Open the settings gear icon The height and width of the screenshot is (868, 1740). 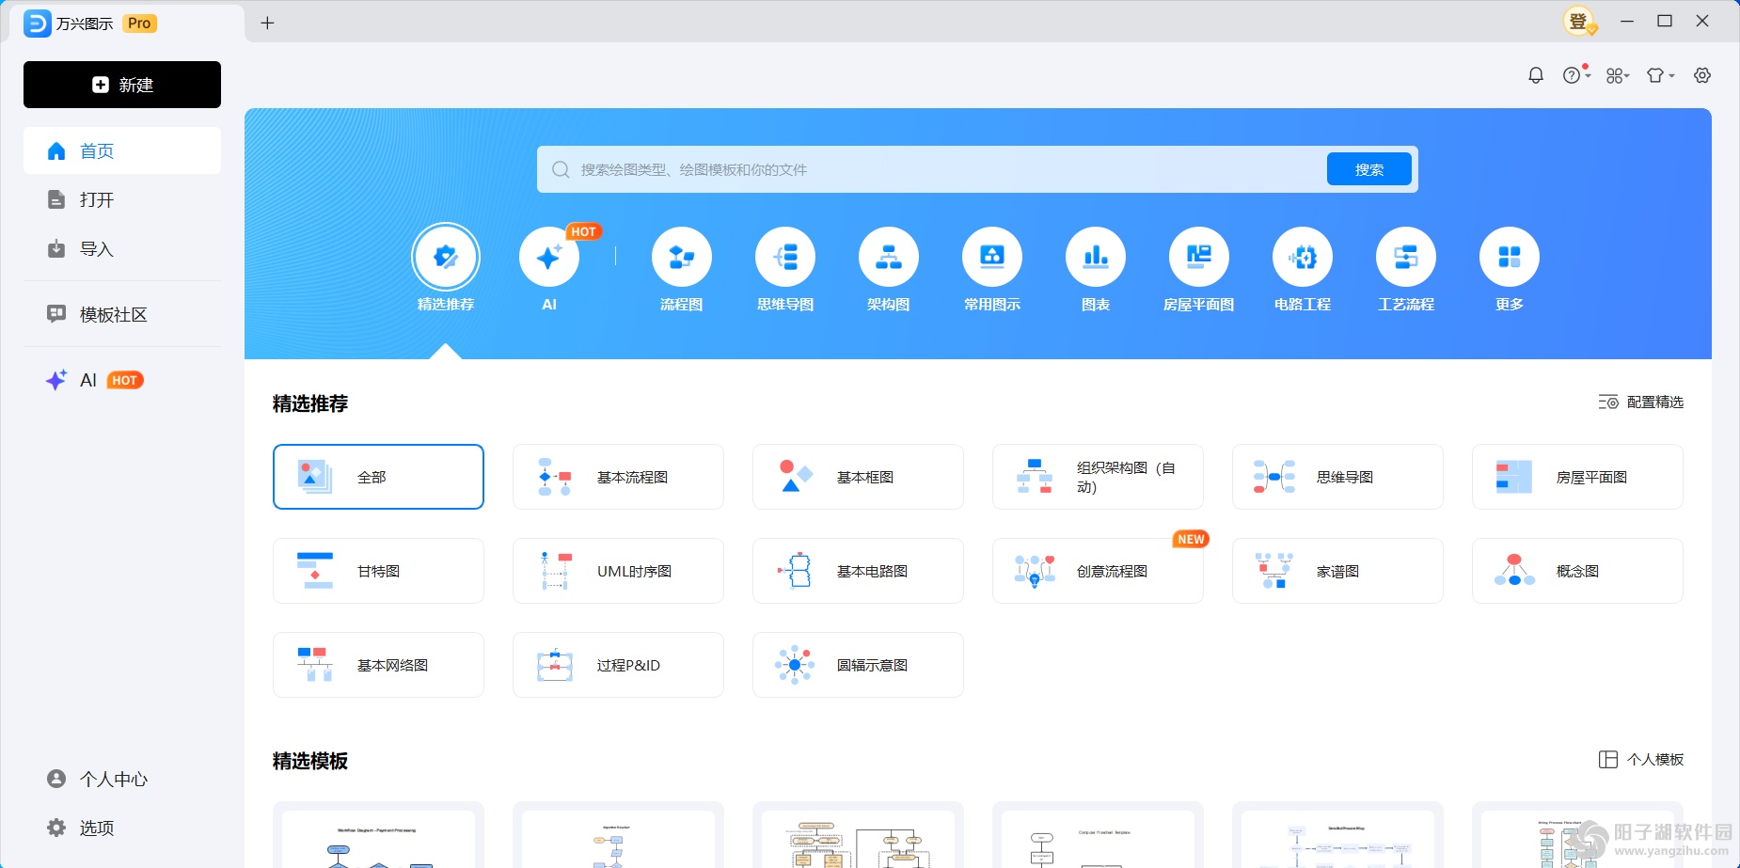pyautogui.click(x=1703, y=74)
